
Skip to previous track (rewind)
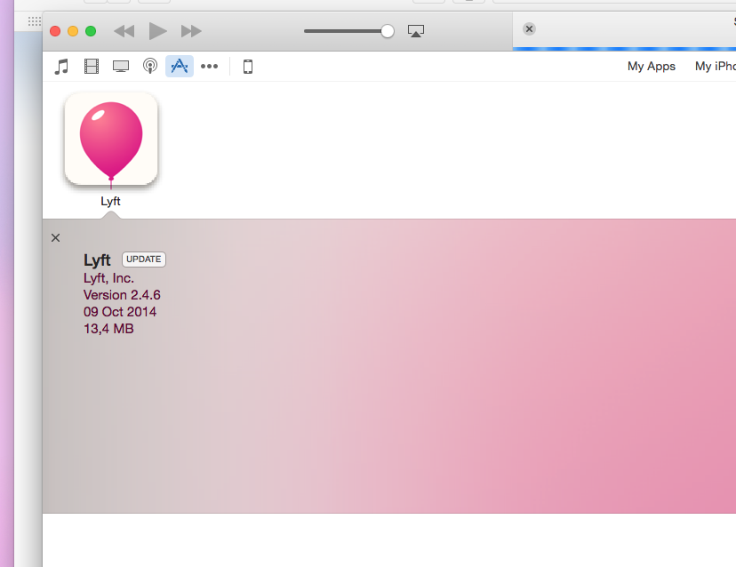pyautogui.click(x=124, y=31)
